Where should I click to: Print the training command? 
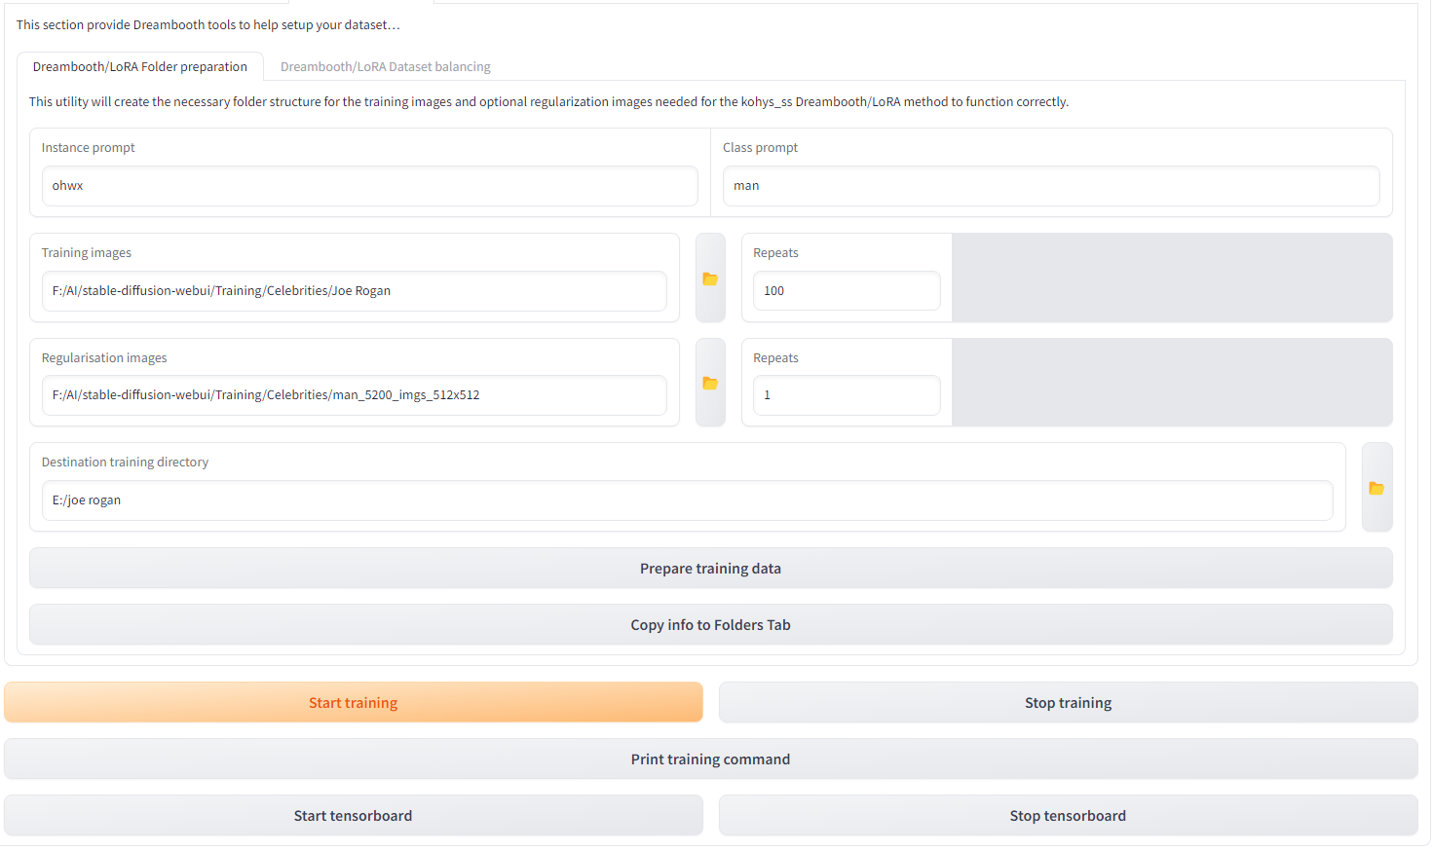click(710, 759)
